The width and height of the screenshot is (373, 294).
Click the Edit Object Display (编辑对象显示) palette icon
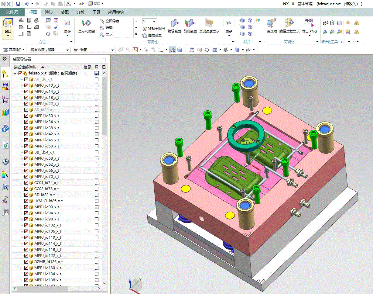tap(289, 23)
